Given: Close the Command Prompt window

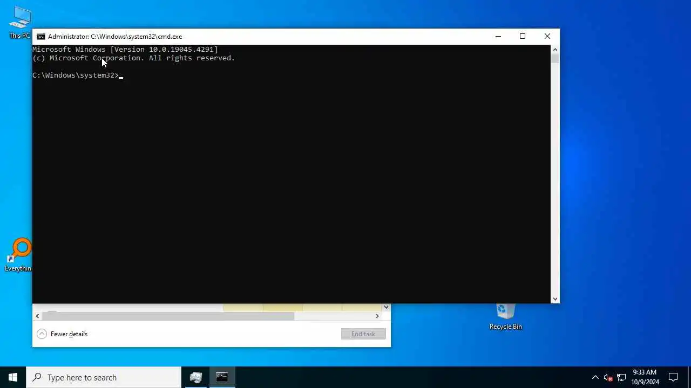Looking at the screenshot, I should [x=547, y=37].
